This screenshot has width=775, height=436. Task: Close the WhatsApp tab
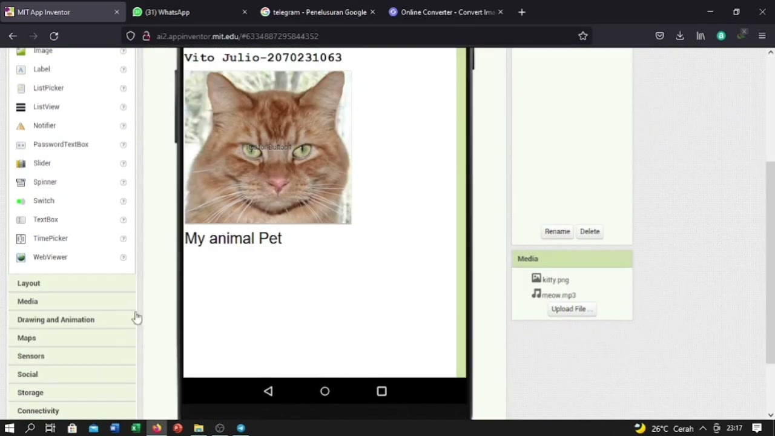(x=245, y=12)
